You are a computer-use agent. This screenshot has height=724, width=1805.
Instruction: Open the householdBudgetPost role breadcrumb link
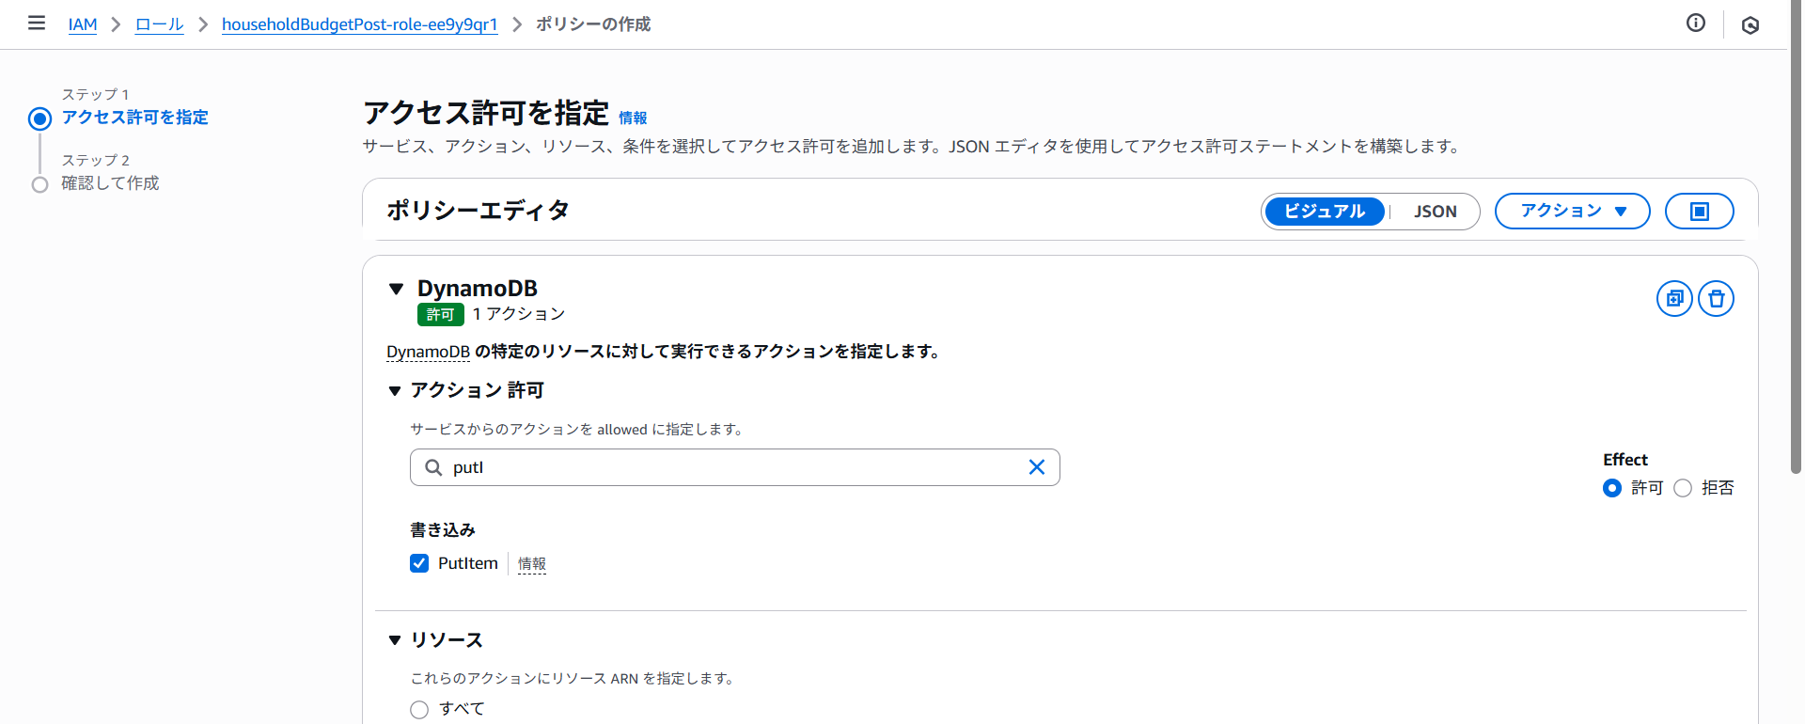click(x=359, y=24)
